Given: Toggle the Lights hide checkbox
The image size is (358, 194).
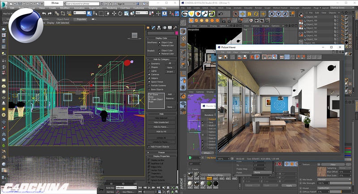Looking at the screenshot, I should click(149, 71).
